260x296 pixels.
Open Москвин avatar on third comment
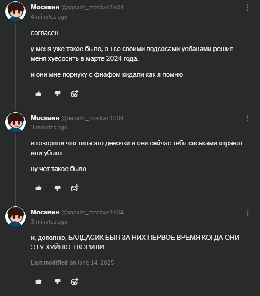16,217
